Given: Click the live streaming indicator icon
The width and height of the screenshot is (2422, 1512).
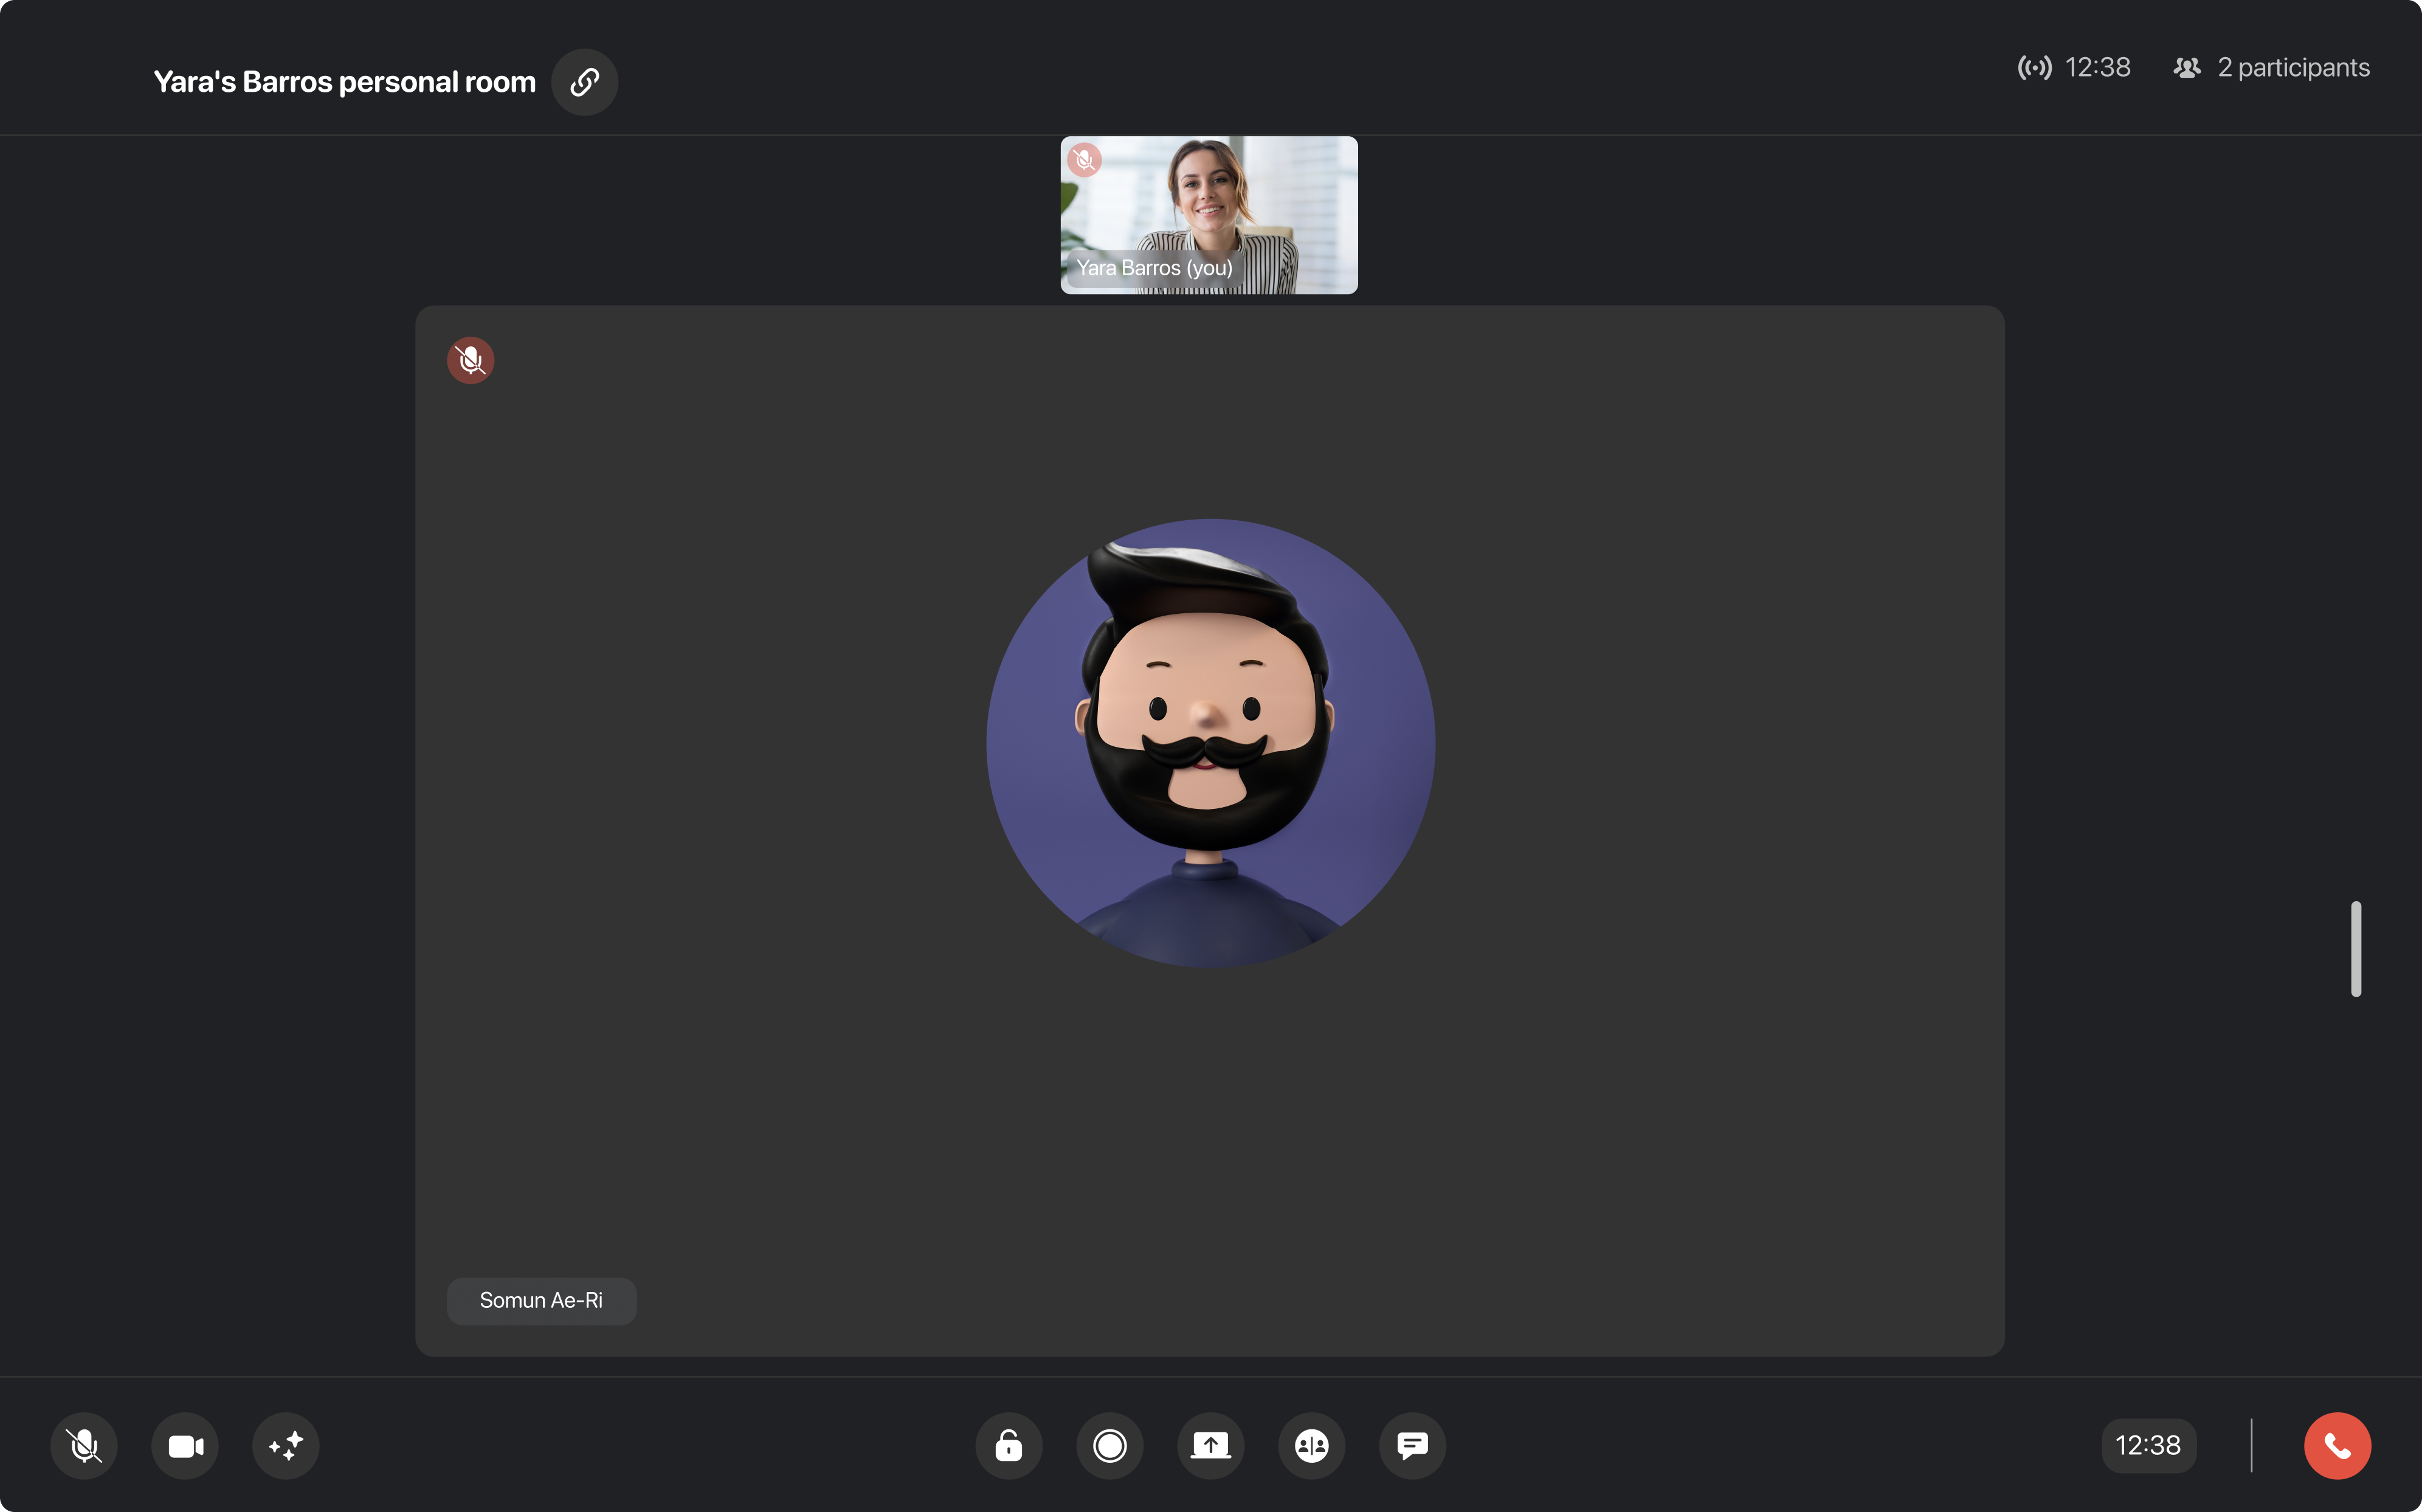Looking at the screenshot, I should (x=2036, y=67).
